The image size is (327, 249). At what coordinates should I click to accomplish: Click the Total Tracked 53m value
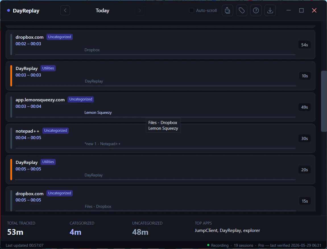tap(15, 232)
